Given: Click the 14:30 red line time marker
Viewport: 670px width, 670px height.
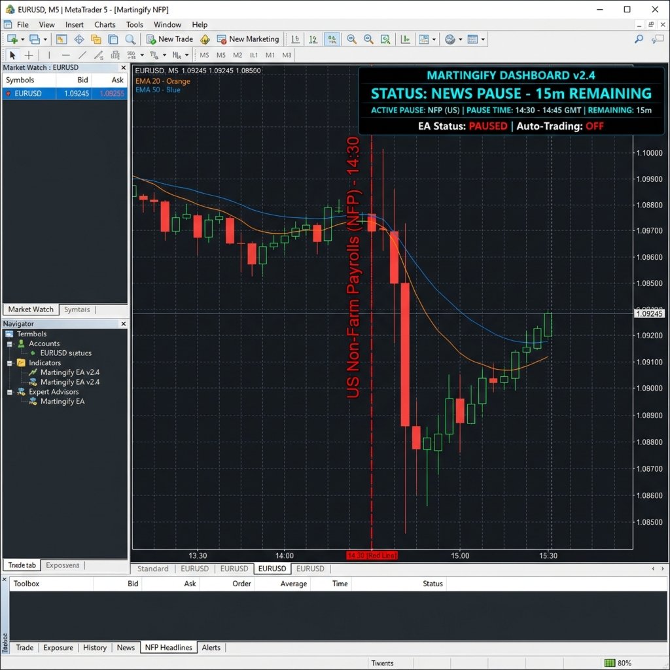Looking at the screenshot, I should [x=372, y=555].
